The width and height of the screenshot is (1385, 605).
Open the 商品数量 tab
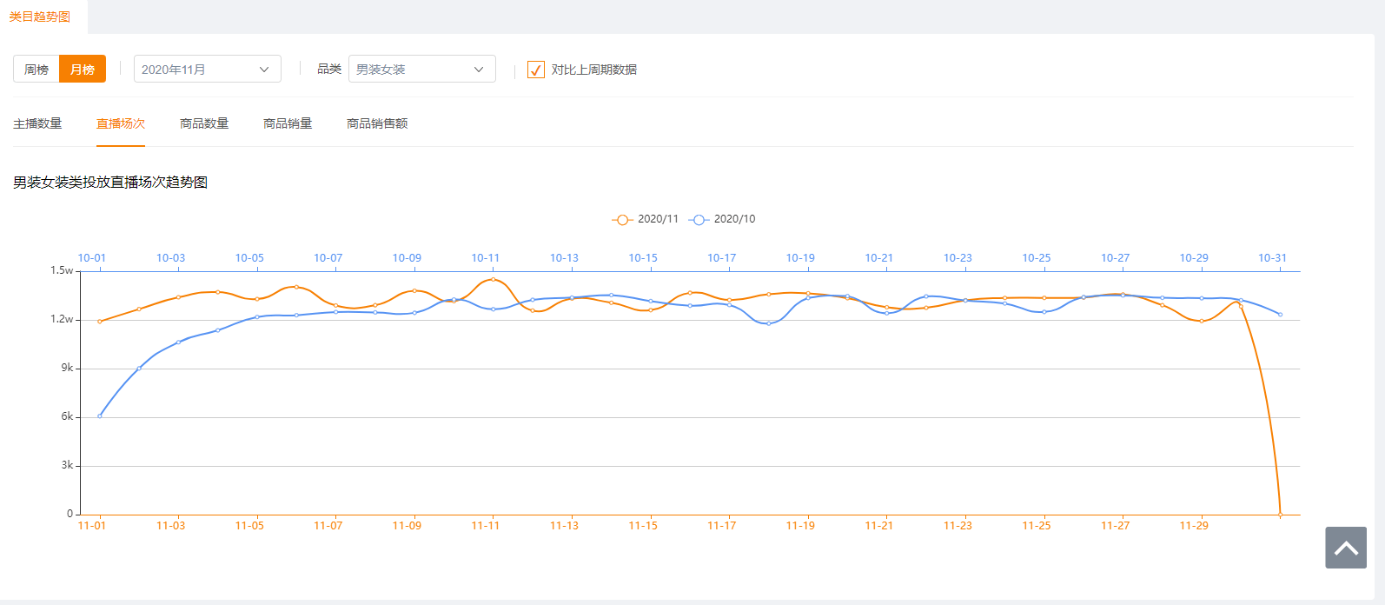204,123
